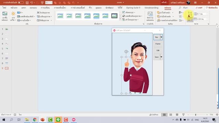Click the Remove Background tool
This screenshot has width=219, height=123.
point(5,16)
